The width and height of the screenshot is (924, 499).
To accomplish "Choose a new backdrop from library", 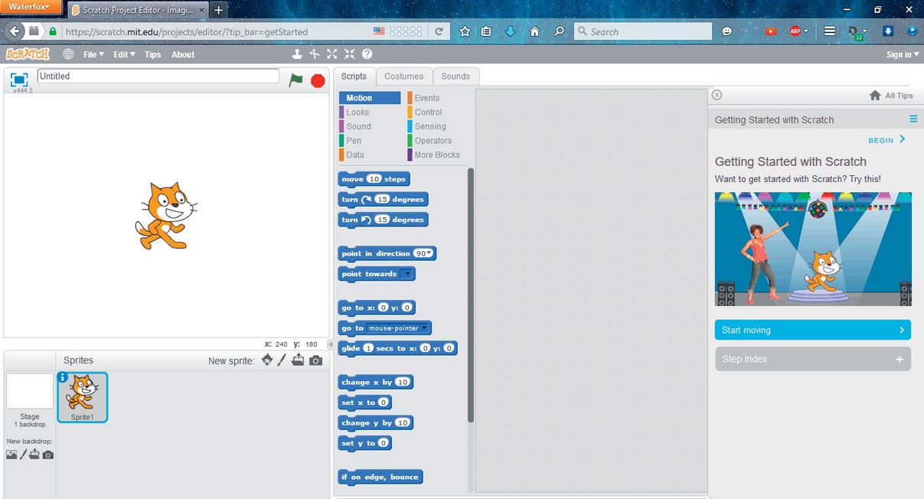I will [x=11, y=455].
